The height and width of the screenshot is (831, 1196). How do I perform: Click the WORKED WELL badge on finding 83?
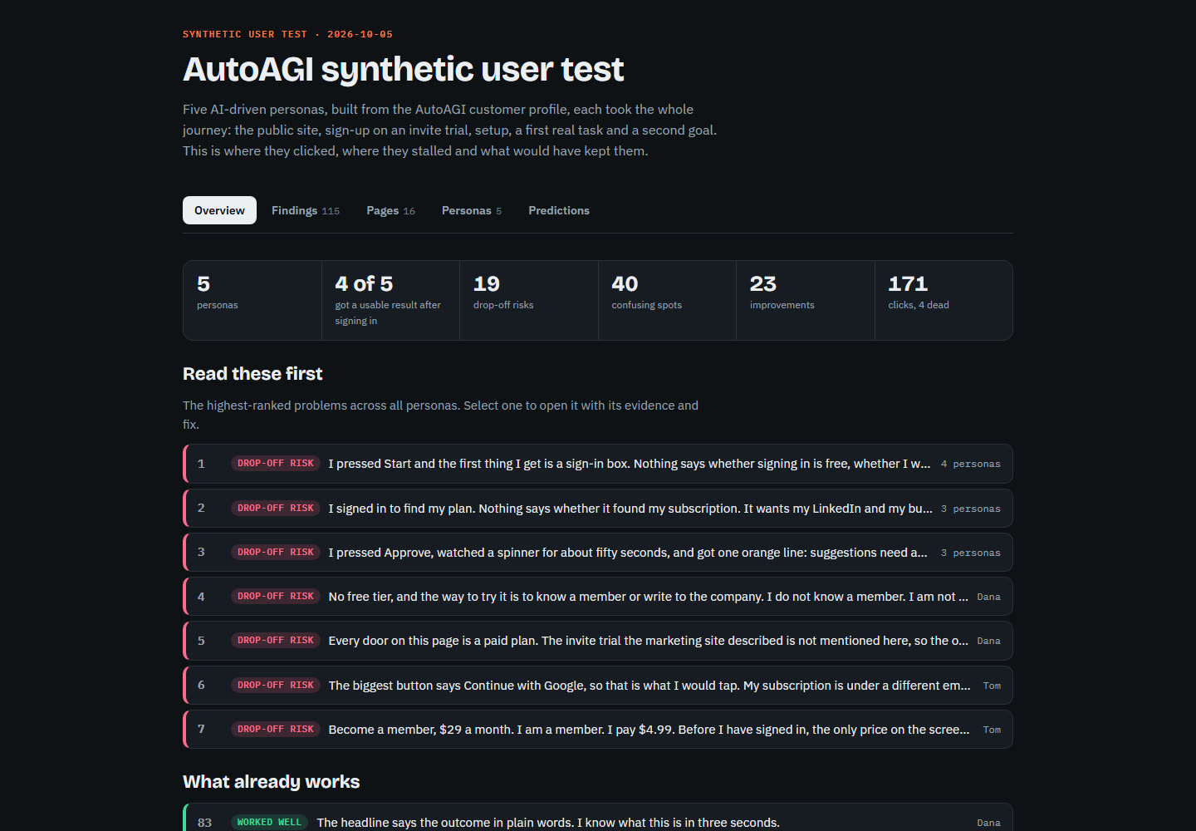(269, 823)
